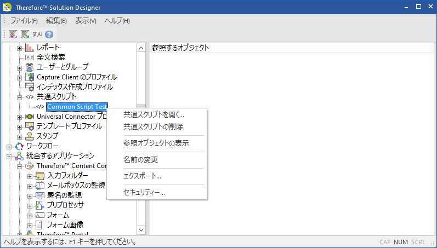Choose 共通スクリプトを開く... from context menu
Image resolution: width=437 pixels, height=248 pixels.
[x=157, y=115]
